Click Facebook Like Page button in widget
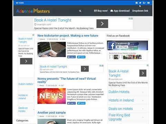This screenshot has height=124, width=166. point(122,47)
